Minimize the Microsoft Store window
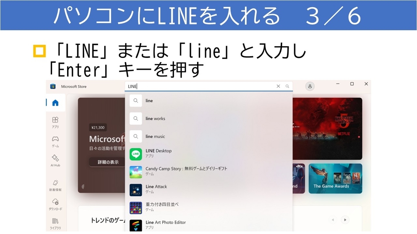This screenshot has height=234, width=417. coord(338,84)
